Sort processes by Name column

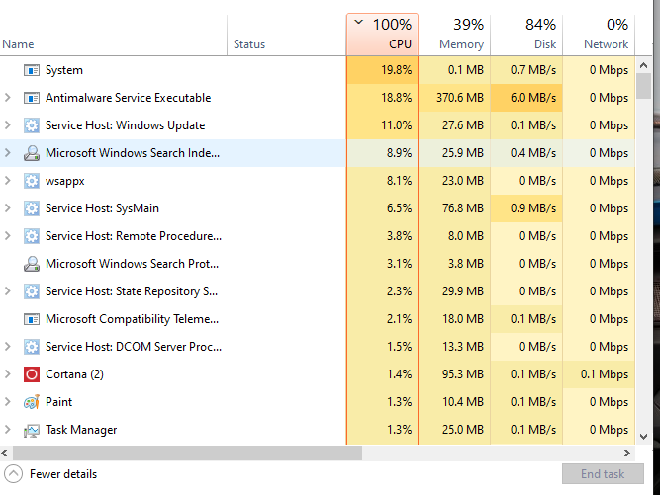[113, 35]
